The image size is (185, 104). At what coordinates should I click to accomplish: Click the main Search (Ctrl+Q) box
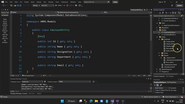click(97, 2)
